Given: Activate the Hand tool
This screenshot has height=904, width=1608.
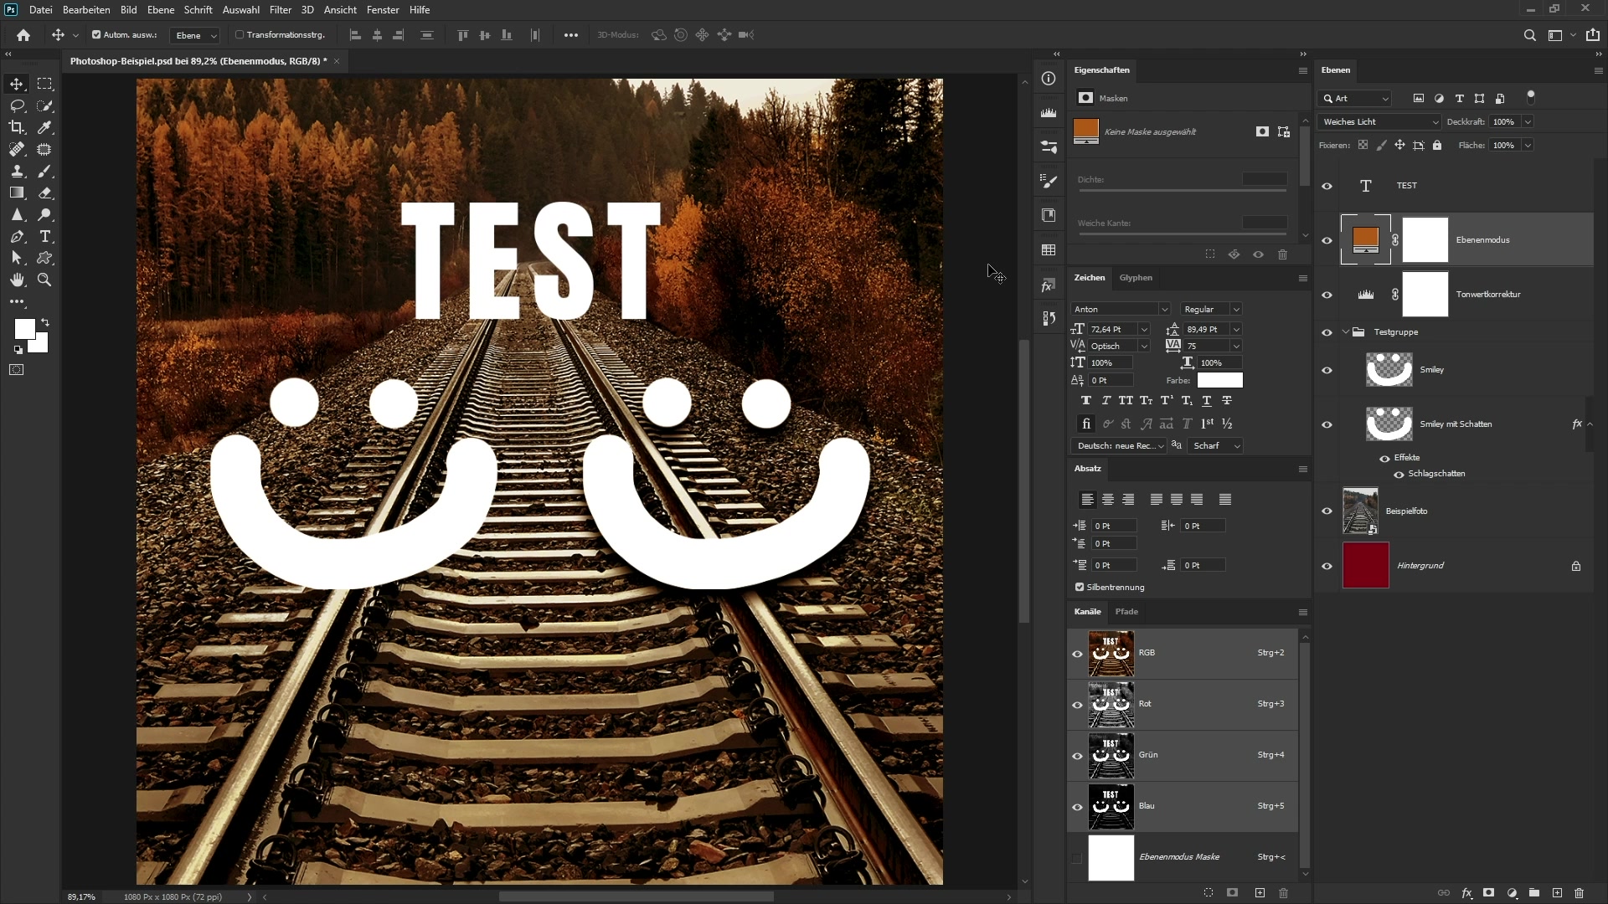Looking at the screenshot, I should [17, 280].
